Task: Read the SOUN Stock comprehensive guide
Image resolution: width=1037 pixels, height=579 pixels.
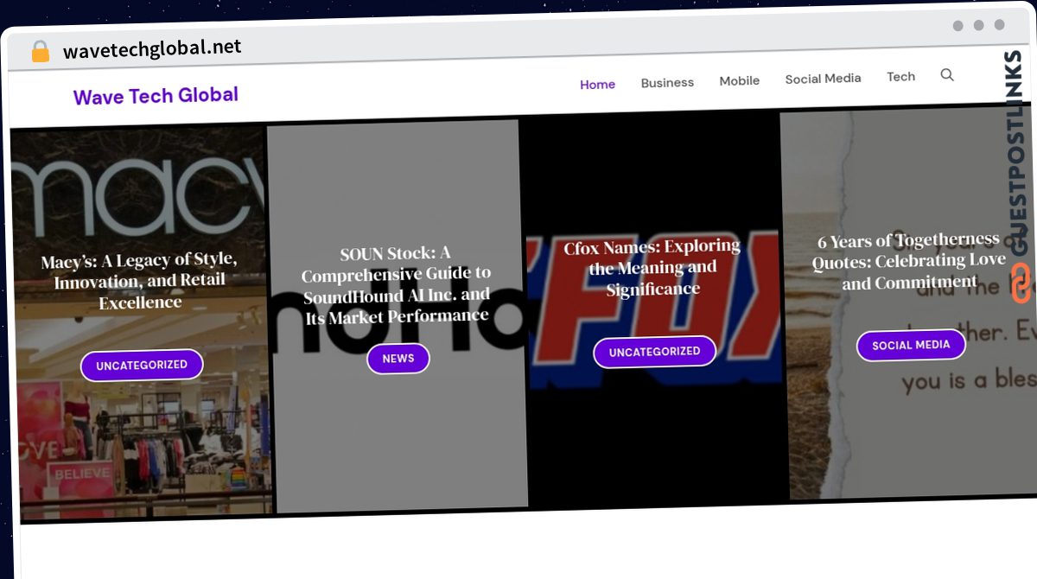Action: pos(397,285)
